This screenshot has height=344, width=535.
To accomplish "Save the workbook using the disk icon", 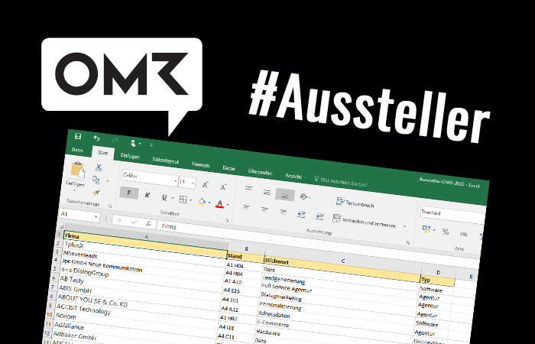I will [78, 137].
